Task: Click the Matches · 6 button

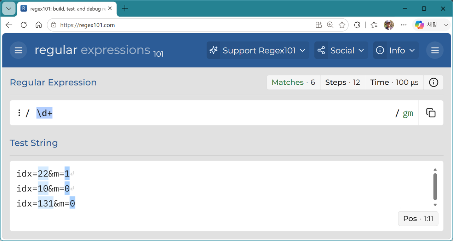Action: [x=293, y=82]
